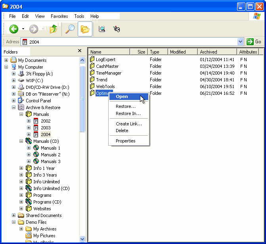The image size is (266, 244).
Task: Select the LogExpert folder icon
Action: click(x=92, y=59)
